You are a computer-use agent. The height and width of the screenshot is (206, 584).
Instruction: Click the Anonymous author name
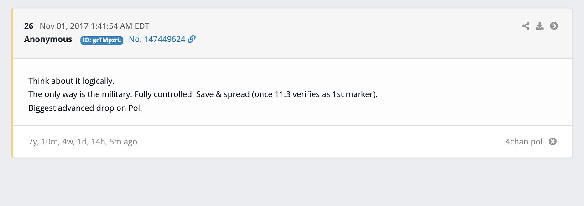[48, 39]
